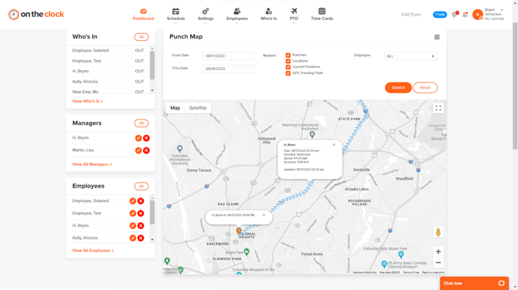Open the Employees menu
The width and height of the screenshot is (518, 290).
237,15
